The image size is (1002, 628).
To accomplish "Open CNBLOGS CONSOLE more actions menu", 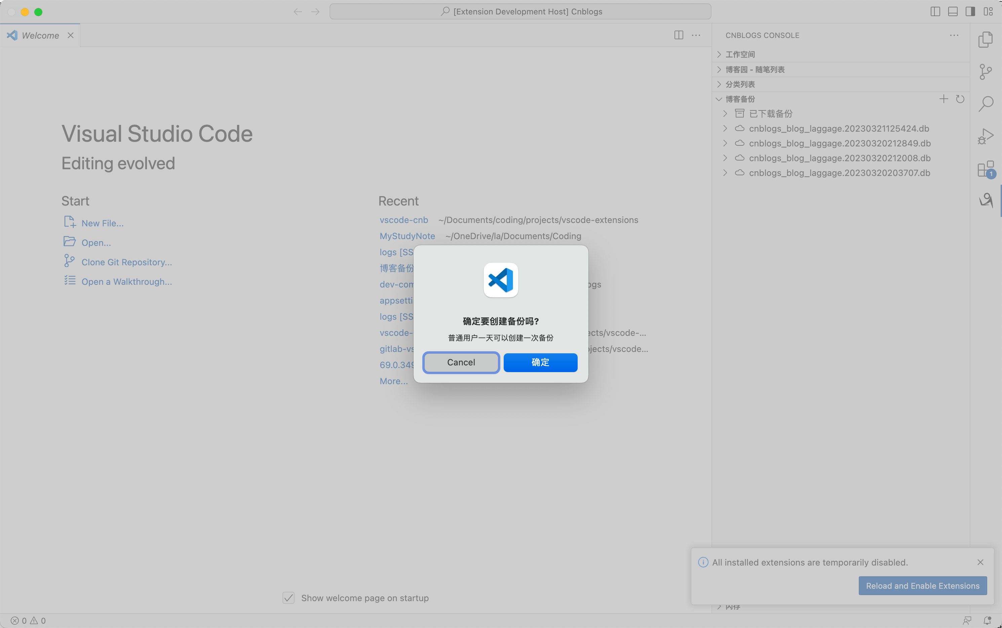I will coord(954,35).
